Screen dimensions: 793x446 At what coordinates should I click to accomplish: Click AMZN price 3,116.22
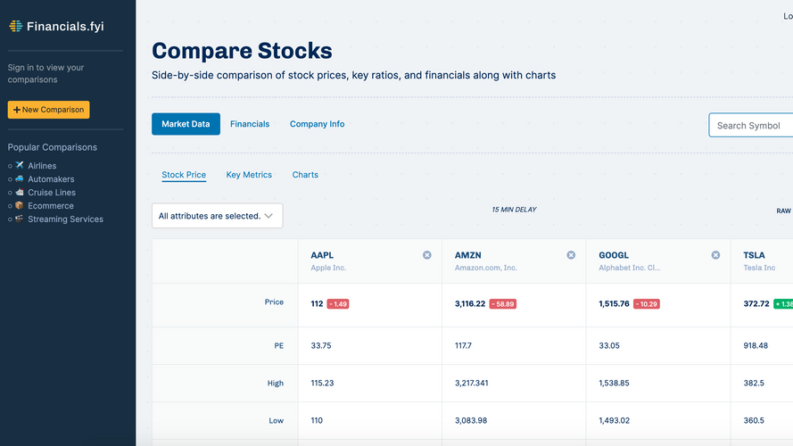(470, 304)
